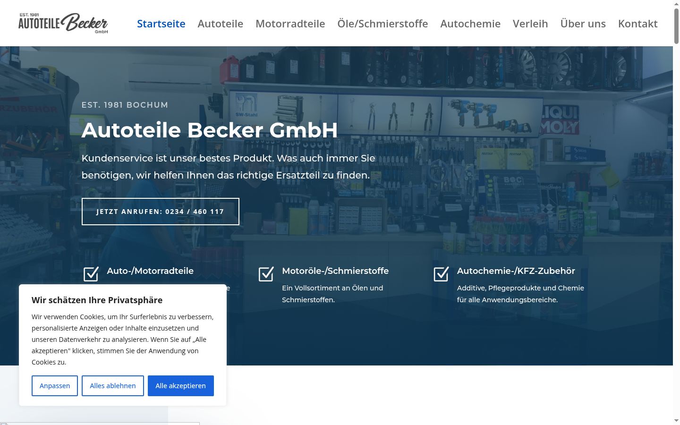
Task: Click the Autochemie-/KFZ-Zubehör heading
Action: pos(516,271)
